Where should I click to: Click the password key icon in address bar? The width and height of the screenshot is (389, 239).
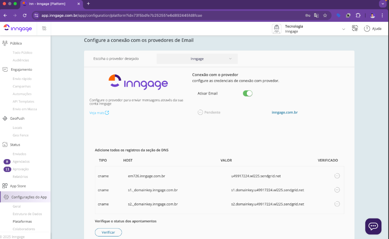point(307,15)
